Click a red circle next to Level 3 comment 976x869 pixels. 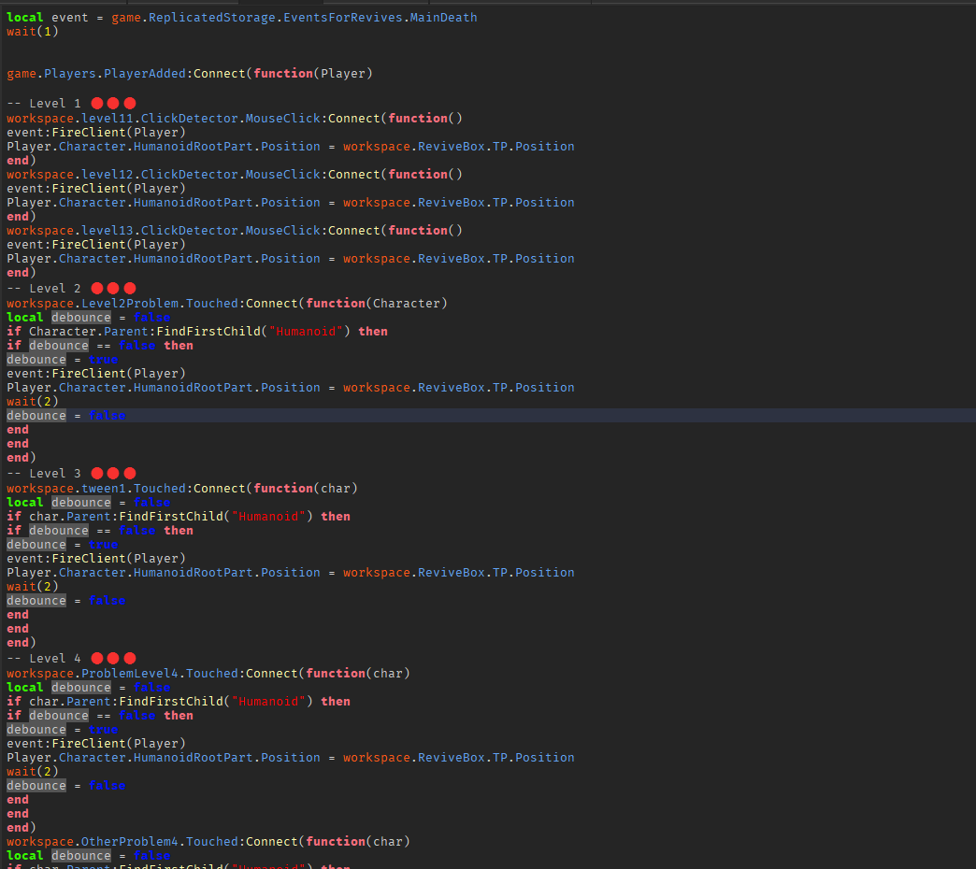click(x=96, y=473)
